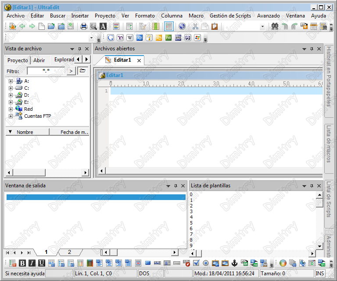
Task: Expand the A: drive node
Action: 11,81
